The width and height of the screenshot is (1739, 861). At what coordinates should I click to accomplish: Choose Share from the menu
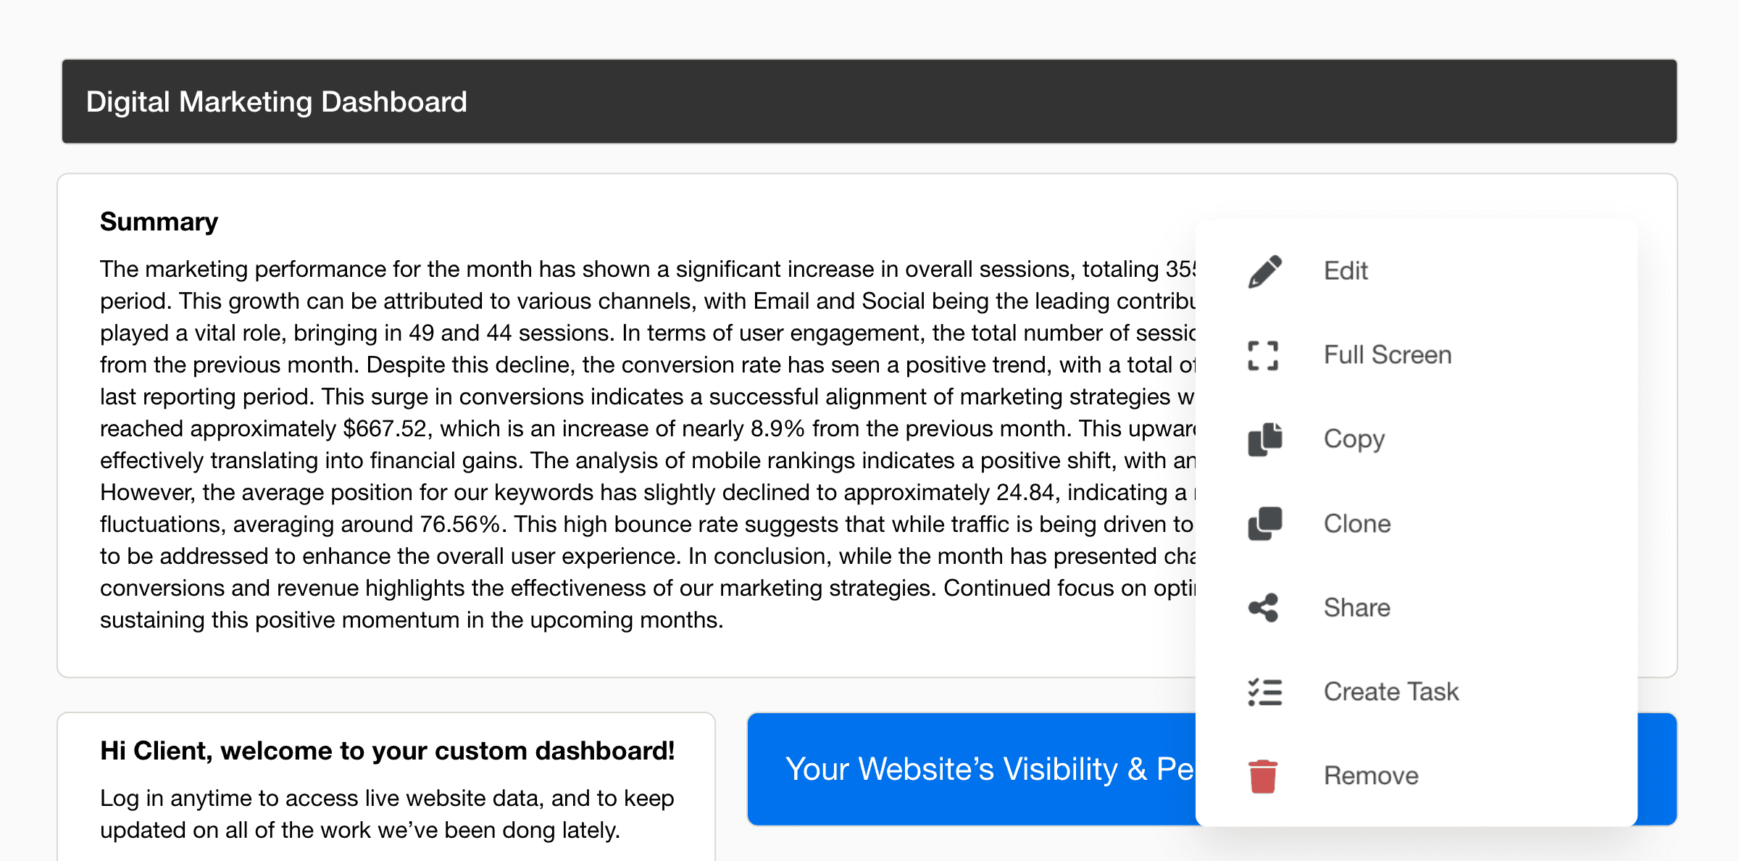pyautogui.click(x=1356, y=607)
